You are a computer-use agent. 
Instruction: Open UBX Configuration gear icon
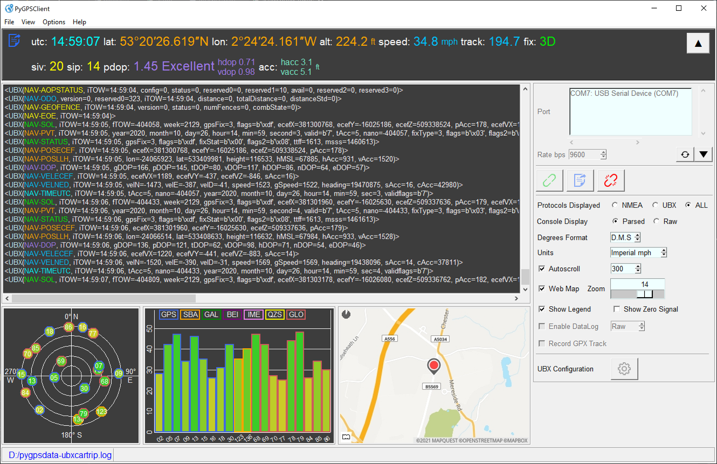coord(624,369)
